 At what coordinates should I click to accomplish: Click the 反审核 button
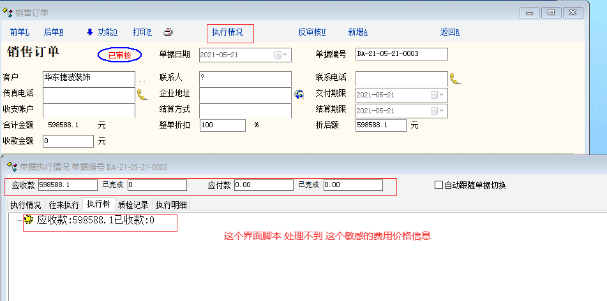coord(311,32)
